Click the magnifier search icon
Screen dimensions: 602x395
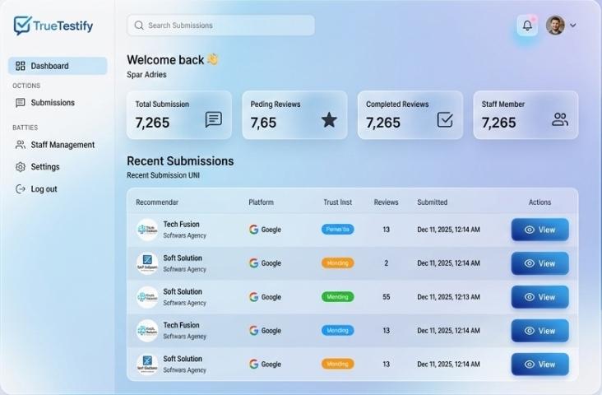(x=139, y=26)
